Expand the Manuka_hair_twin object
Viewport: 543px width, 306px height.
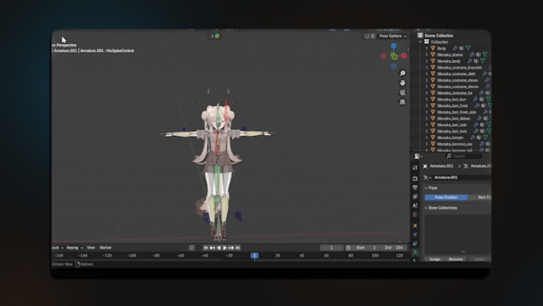(x=427, y=131)
